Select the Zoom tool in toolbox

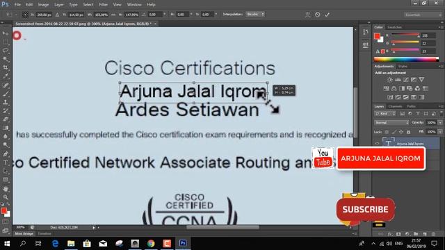coord(6,197)
